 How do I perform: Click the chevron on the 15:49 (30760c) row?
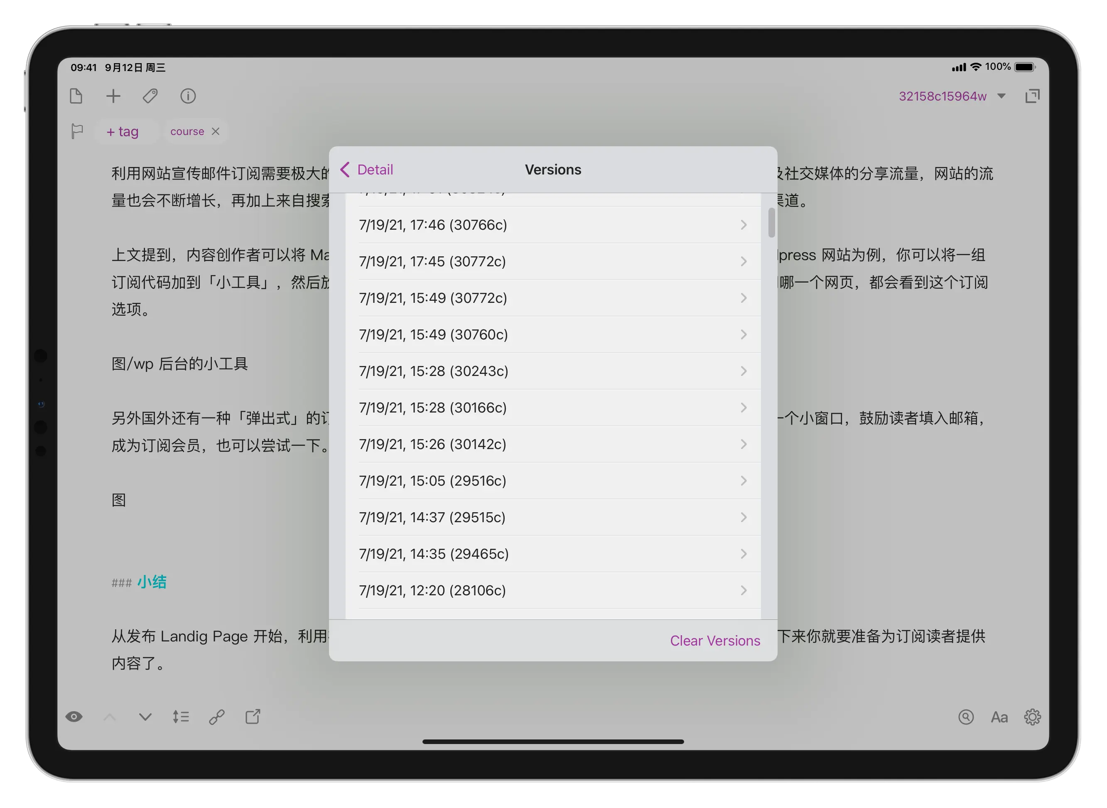[x=744, y=334]
